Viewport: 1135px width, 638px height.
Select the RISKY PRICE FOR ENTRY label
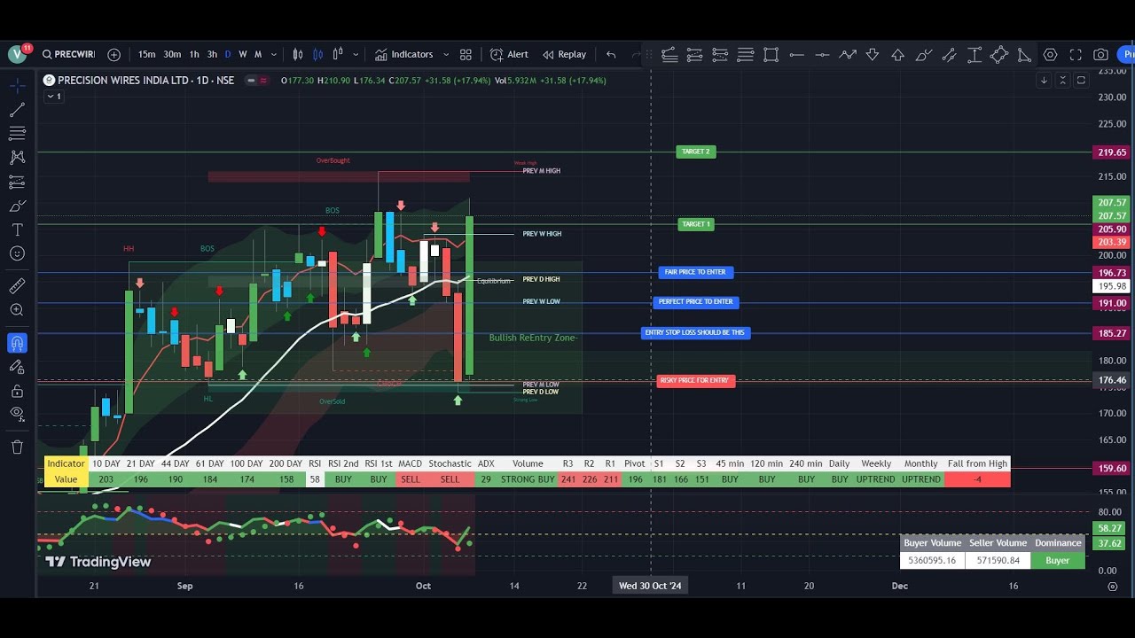point(696,381)
